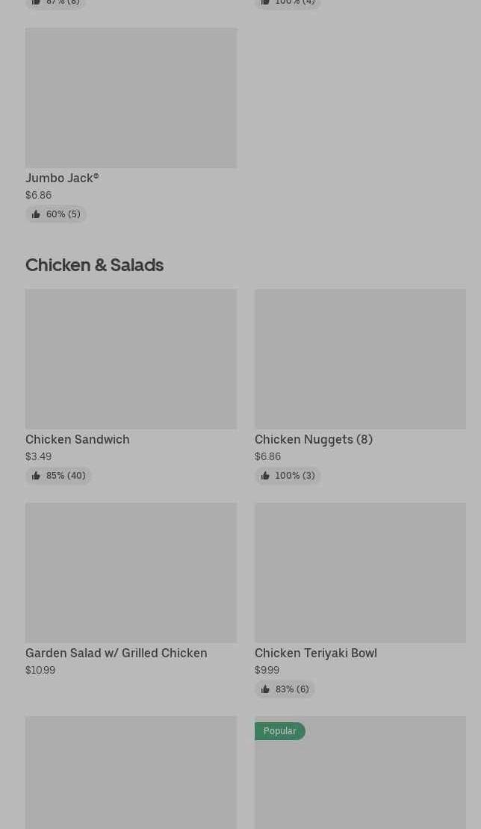Image resolution: width=481 pixels, height=829 pixels.
Task: Click the Chicken Sandwich item name
Action: (78, 439)
